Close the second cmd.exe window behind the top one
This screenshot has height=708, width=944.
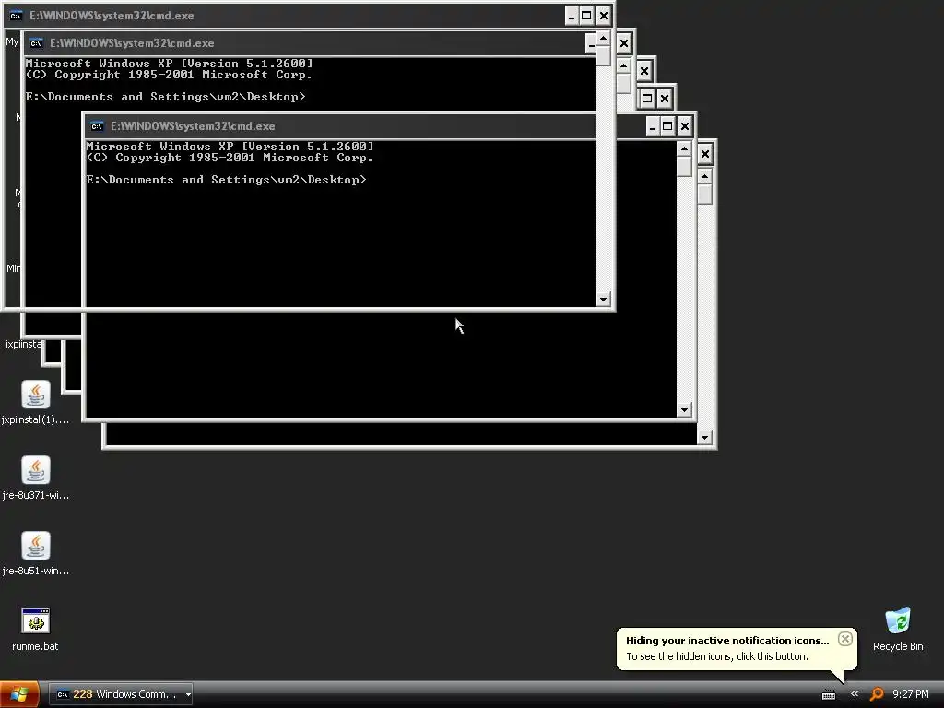coord(624,43)
